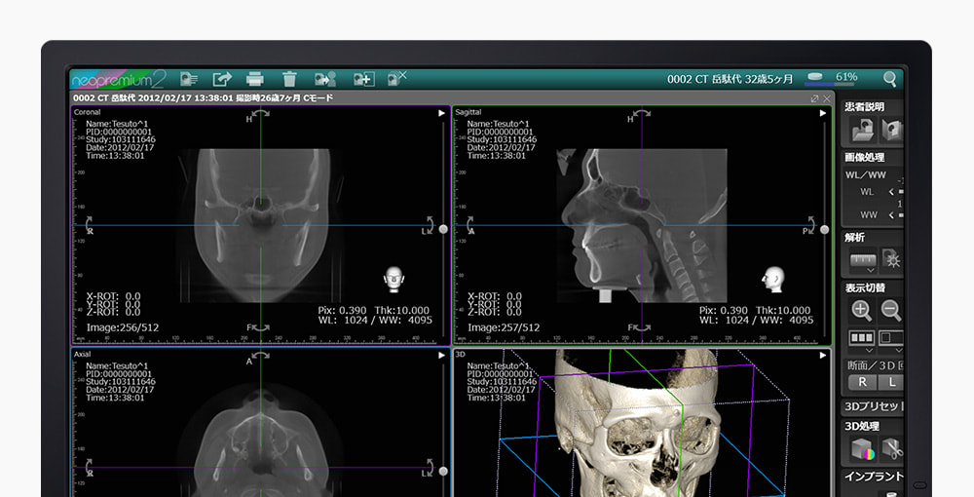The width and height of the screenshot is (974, 497).
Task: Click the 解析 section header
Action: (x=855, y=238)
